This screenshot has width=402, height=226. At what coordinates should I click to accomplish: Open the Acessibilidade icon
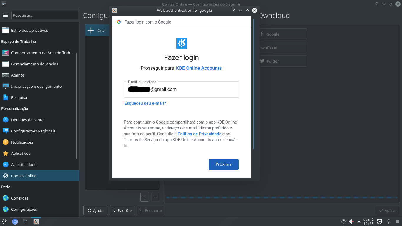(x=6, y=164)
